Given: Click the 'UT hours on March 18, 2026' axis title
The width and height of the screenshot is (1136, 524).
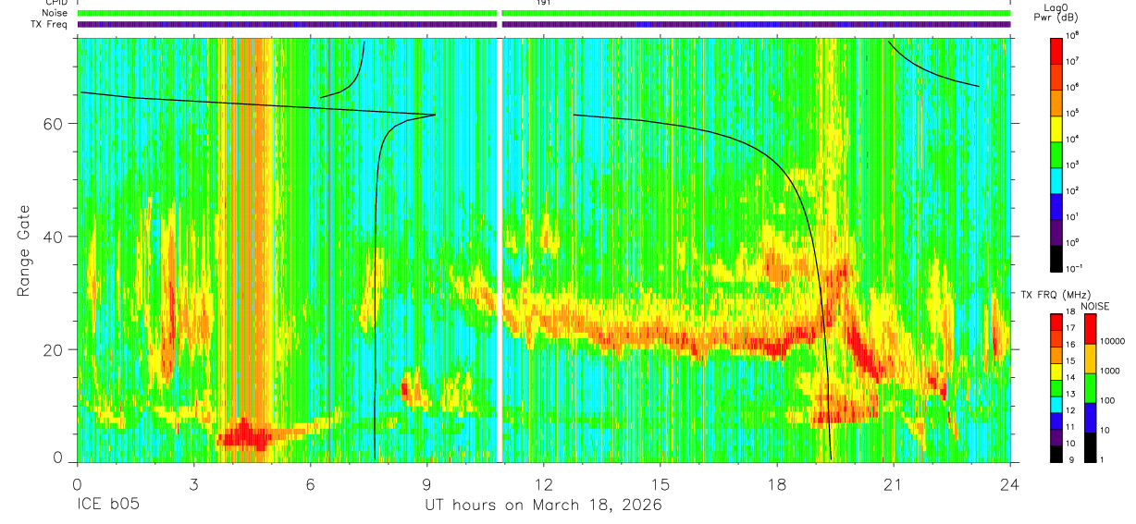Looking at the screenshot, I should 543,506.
